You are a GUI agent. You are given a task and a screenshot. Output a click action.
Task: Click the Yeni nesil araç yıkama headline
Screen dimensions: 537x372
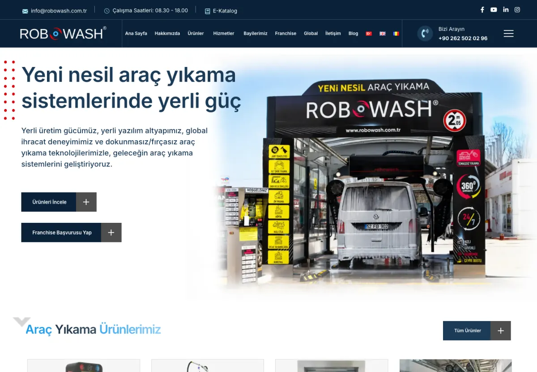(131, 88)
